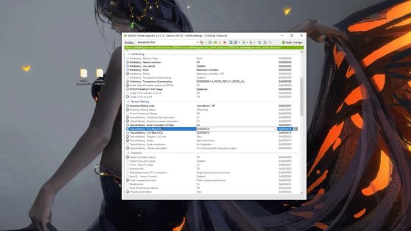Viewport: 411px width, 231px height.
Task: Click gear icon of Antialiasing - Mode row
Action: click(x=127, y=70)
